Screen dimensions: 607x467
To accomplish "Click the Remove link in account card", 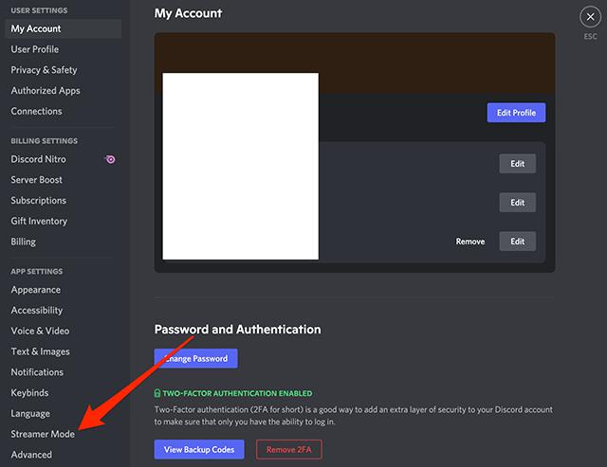I will point(470,242).
